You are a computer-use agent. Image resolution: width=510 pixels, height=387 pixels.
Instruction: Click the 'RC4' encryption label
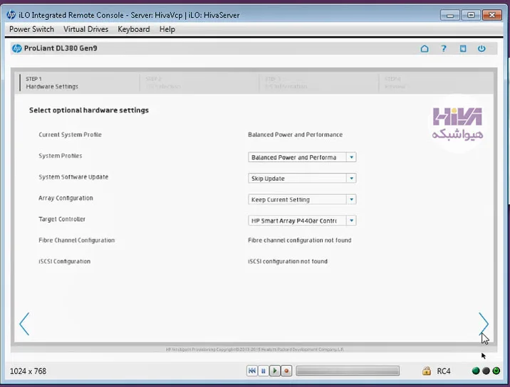click(444, 371)
